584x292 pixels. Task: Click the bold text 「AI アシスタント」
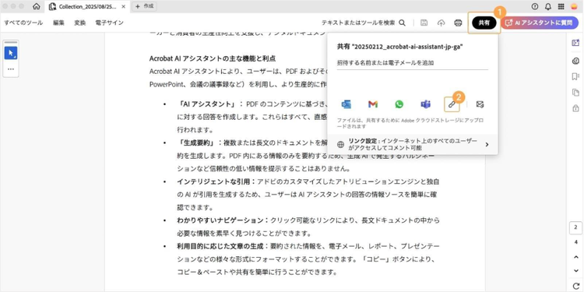[207, 104]
